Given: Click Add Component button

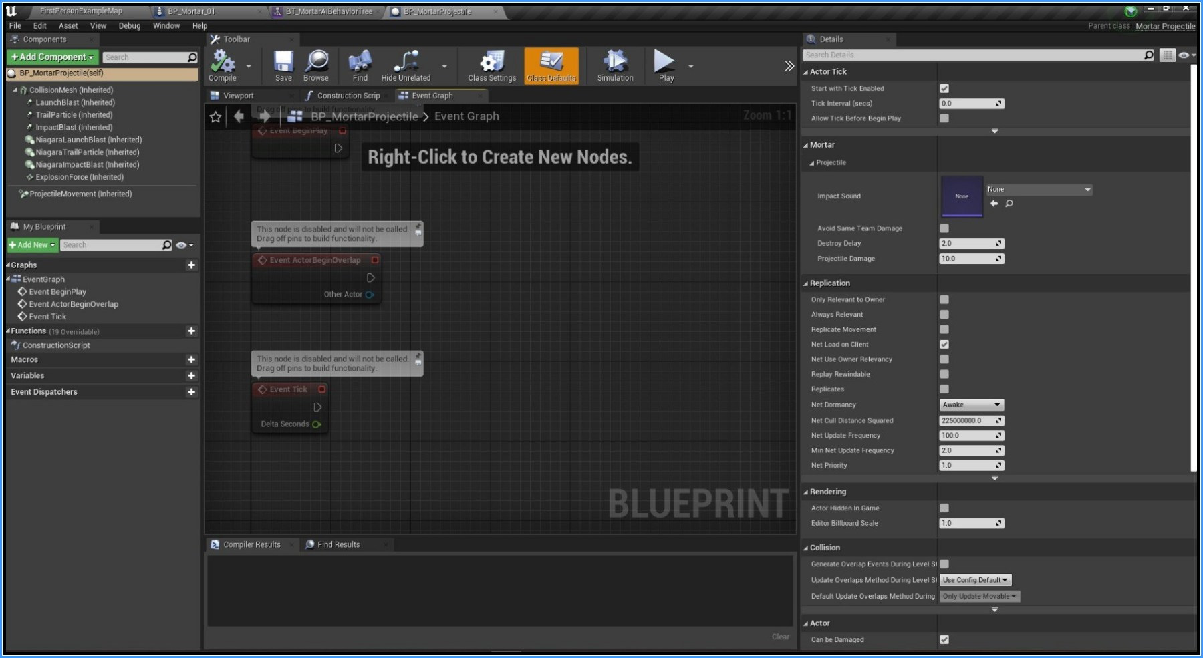Looking at the screenshot, I should pos(53,57).
